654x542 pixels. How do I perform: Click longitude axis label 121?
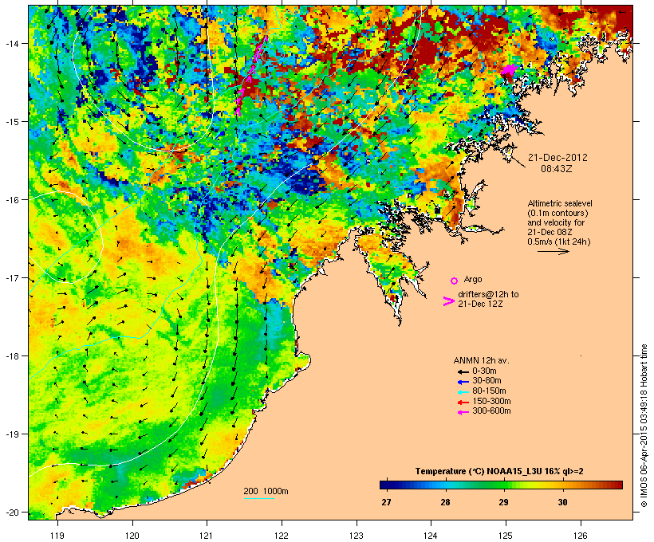tap(207, 536)
